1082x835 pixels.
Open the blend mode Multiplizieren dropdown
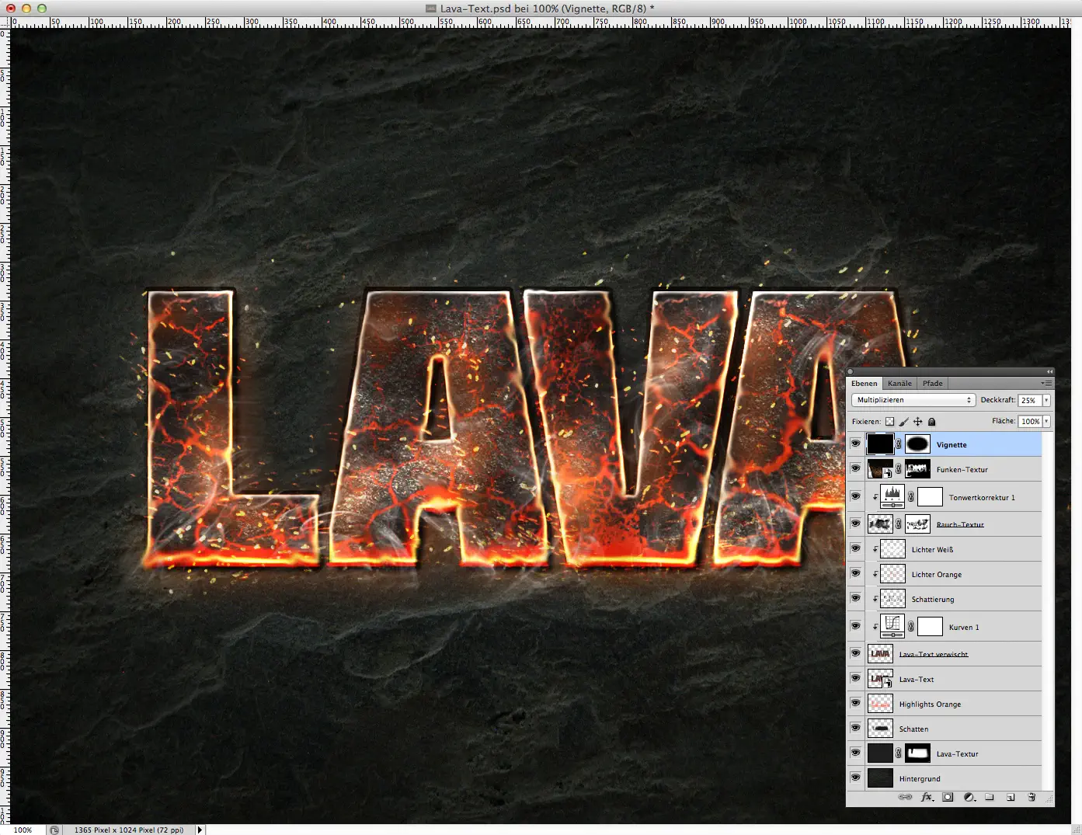[x=913, y=399]
